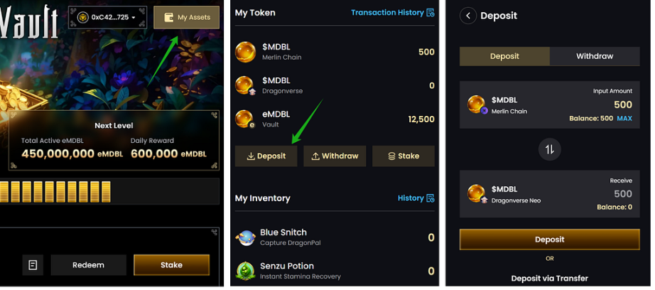
Task: Click the swap arrows icon between tokens
Action: click(549, 149)
